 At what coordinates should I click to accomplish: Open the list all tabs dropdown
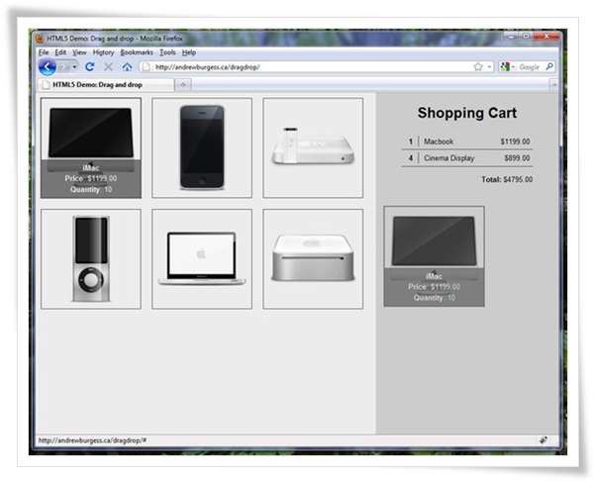[554, 85]
